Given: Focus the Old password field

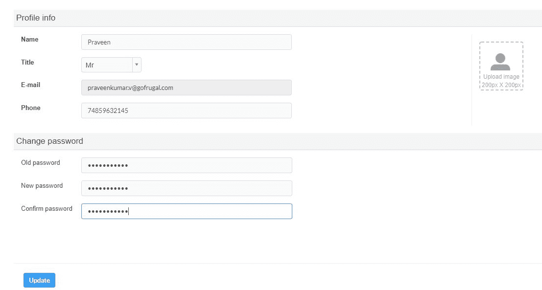Looking at the screenshot, I should click(x=186, y=165).
